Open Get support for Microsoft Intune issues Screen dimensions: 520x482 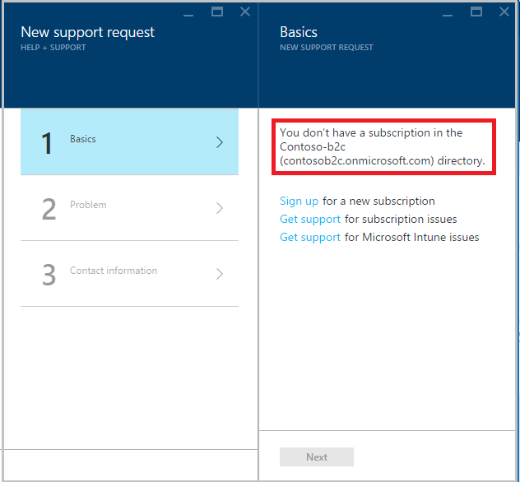point(310,238)
